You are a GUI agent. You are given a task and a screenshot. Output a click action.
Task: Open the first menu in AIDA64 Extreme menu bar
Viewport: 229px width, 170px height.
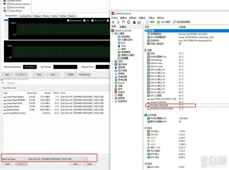click(x=114, y=18)
